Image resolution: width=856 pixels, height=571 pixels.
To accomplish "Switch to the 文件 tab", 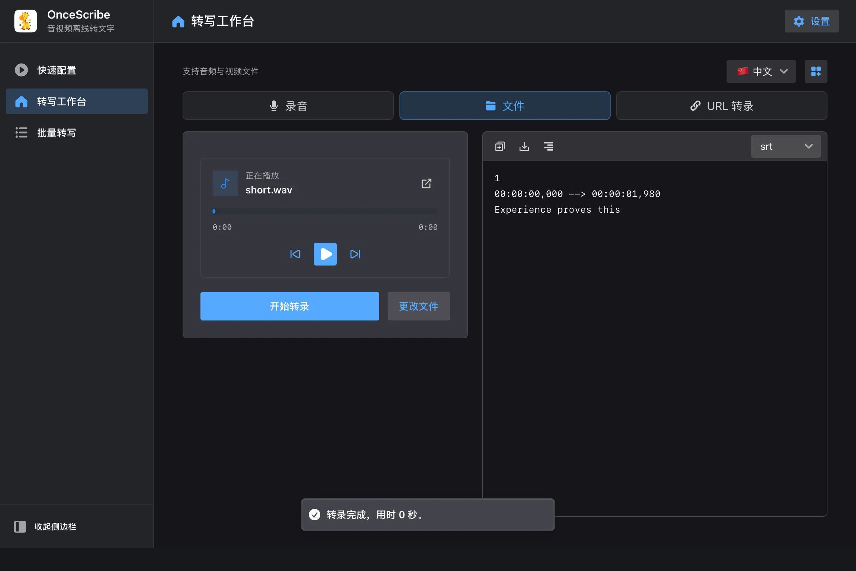I will tap(505, 106).
